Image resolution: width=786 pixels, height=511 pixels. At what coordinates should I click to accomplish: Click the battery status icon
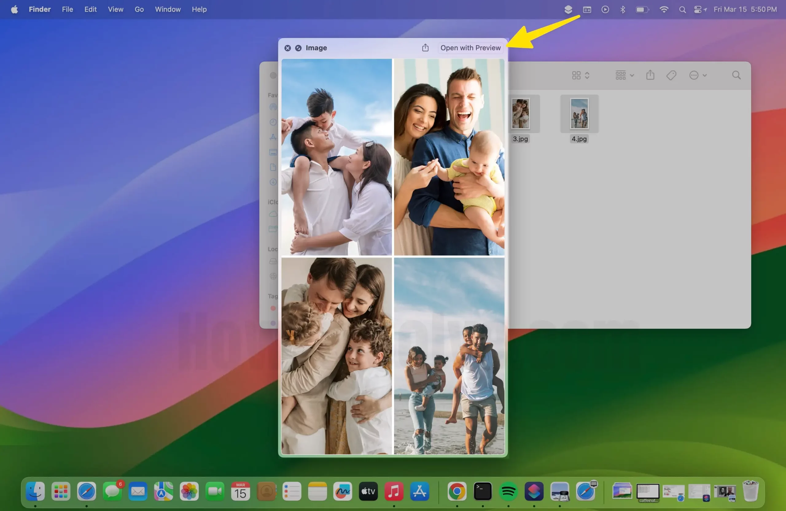[642, 10]
